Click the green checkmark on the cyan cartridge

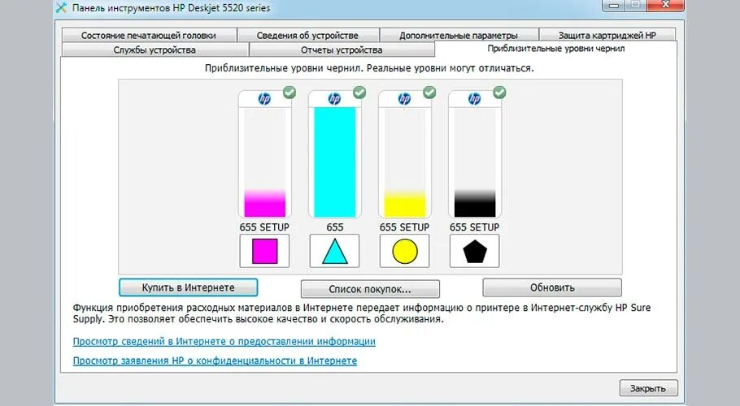[x=359, y=93]
